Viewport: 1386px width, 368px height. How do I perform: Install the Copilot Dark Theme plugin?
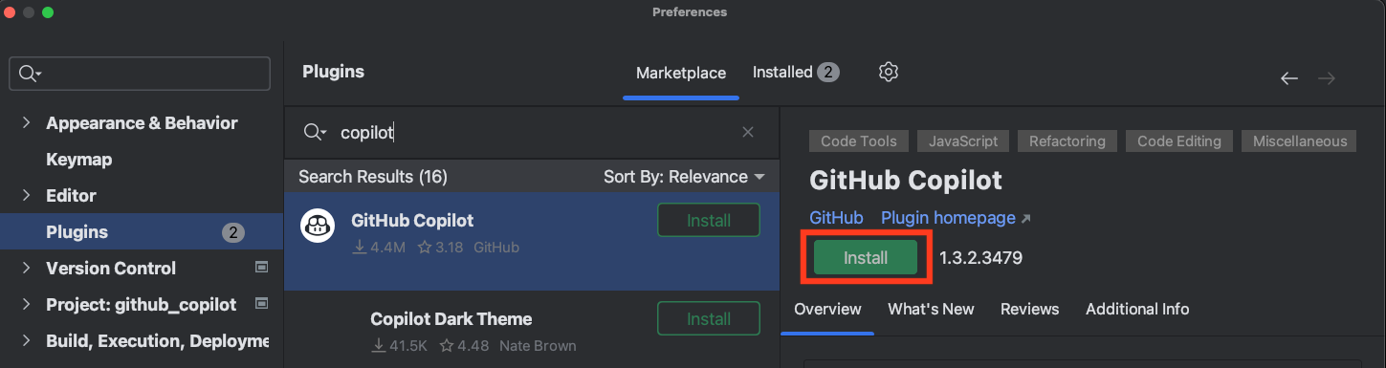(709, 318)
